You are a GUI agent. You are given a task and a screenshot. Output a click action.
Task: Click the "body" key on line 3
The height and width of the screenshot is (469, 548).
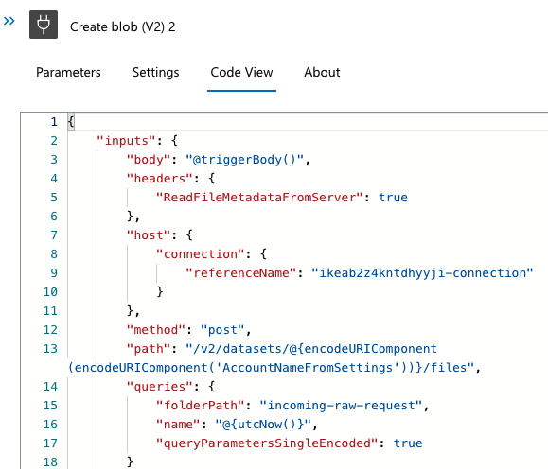[x=149, y=160]
